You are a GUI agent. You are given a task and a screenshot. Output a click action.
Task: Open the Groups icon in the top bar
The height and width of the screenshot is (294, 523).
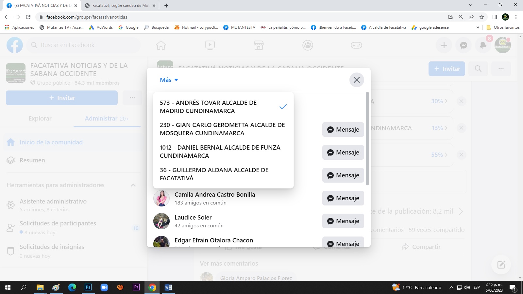[308, 45]
